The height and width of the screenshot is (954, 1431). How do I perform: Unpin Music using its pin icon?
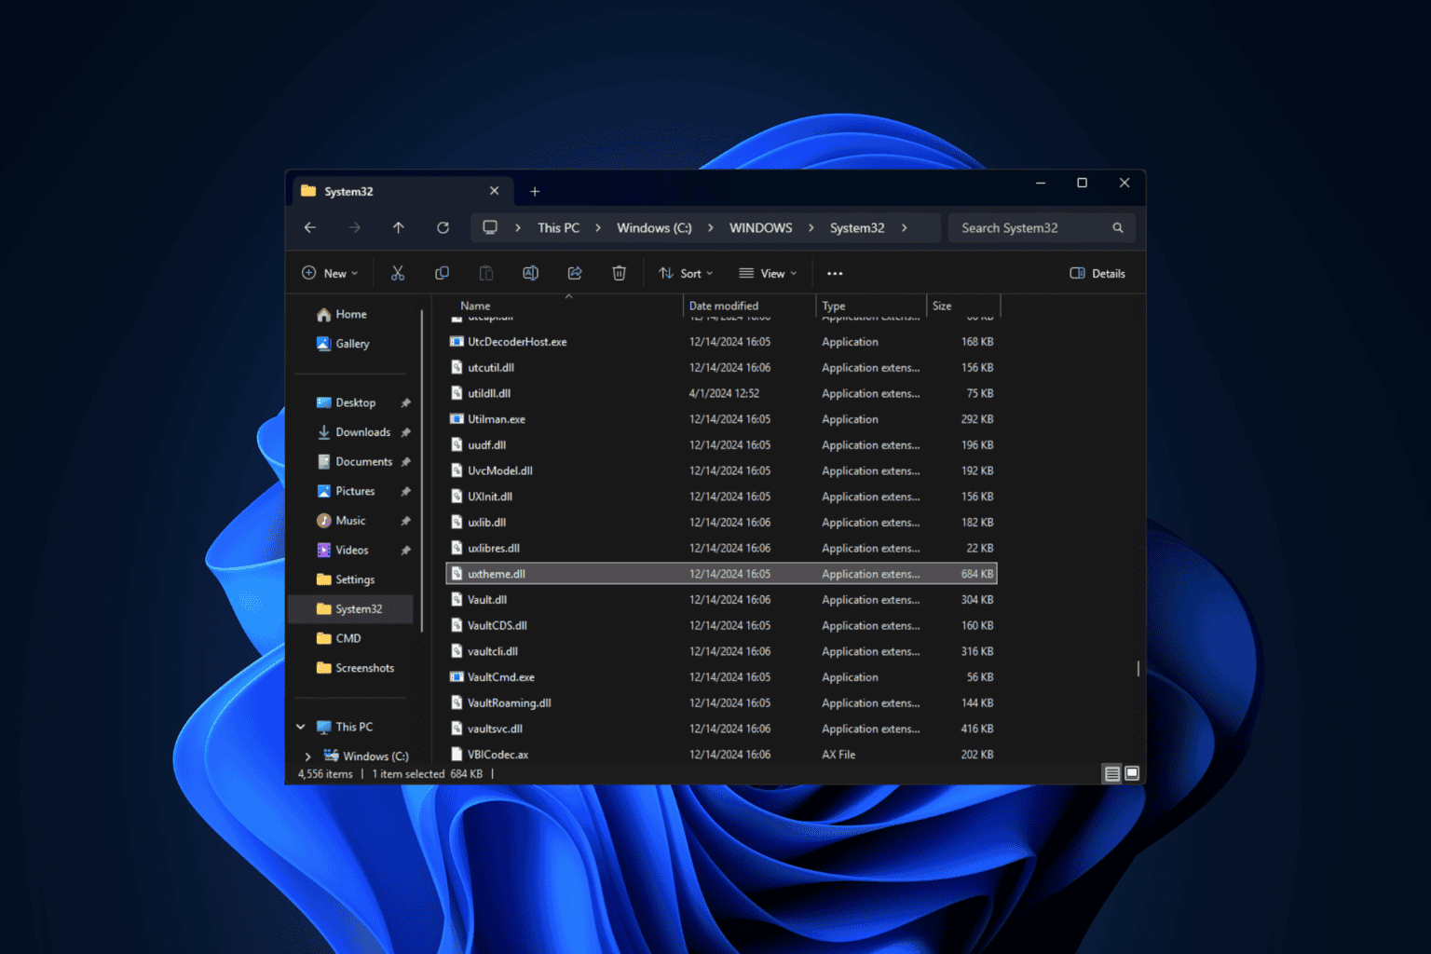point(405,521)
